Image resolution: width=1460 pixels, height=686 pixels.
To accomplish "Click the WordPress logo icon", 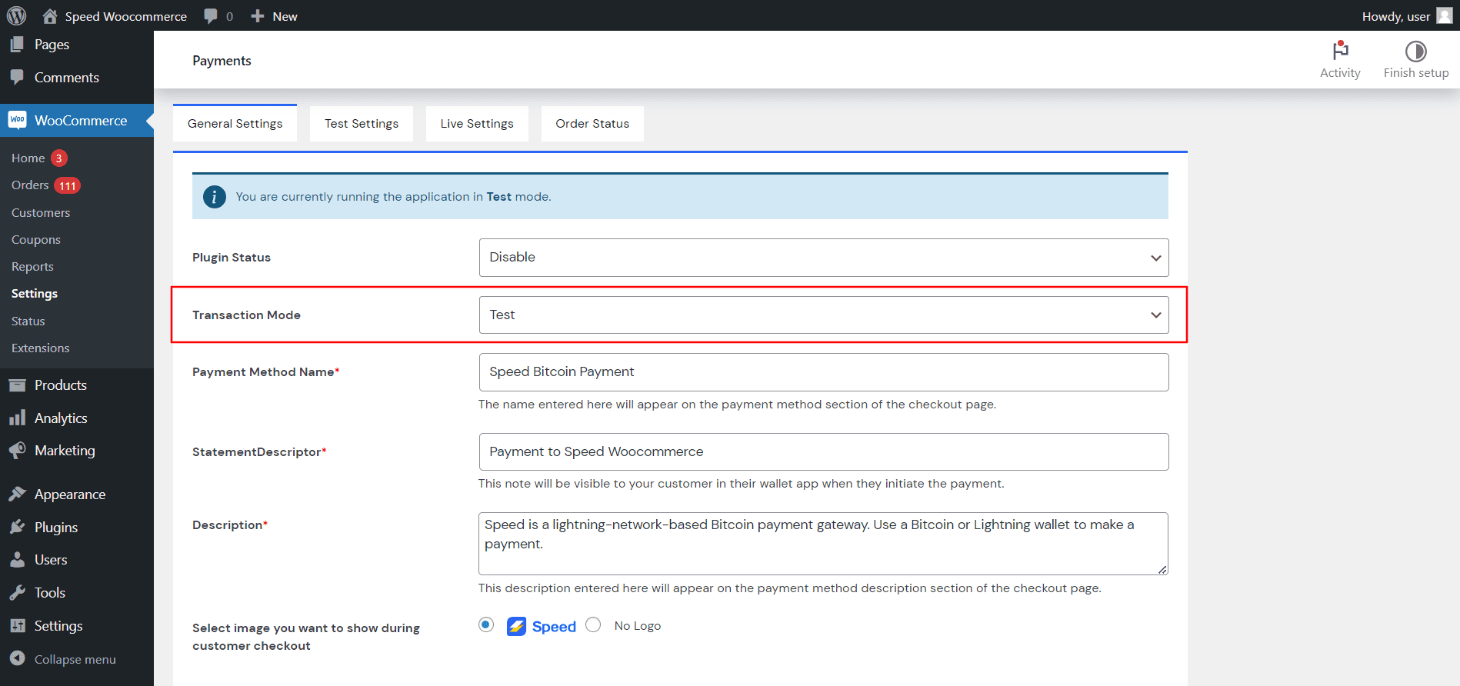I will coord(16,15).
